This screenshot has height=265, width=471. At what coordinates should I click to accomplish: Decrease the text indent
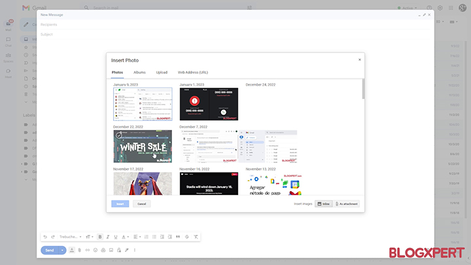(162, 237)
